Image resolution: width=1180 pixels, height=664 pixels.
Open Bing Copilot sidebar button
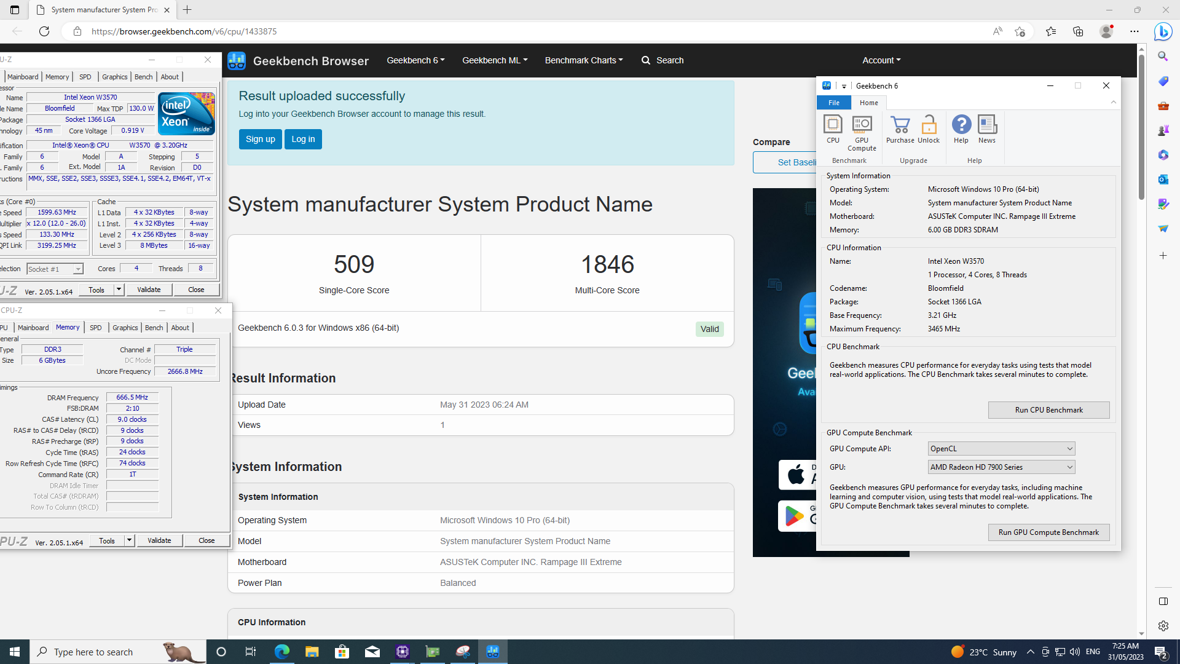1163,31
